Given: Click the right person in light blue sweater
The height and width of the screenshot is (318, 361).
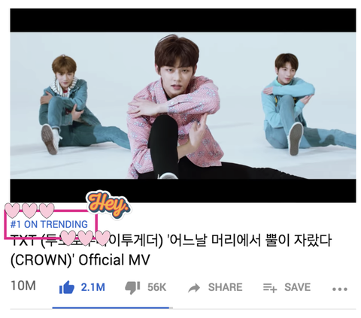Looking at the screenshot, I should (x=301, y=105).
